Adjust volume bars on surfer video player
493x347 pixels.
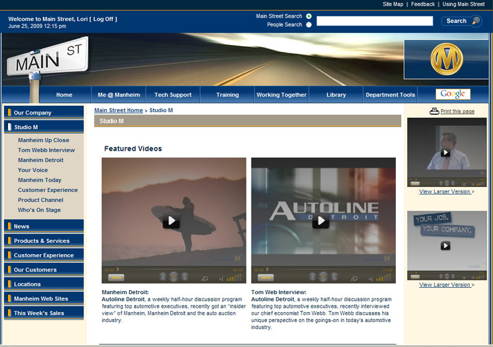coord(234,278)
